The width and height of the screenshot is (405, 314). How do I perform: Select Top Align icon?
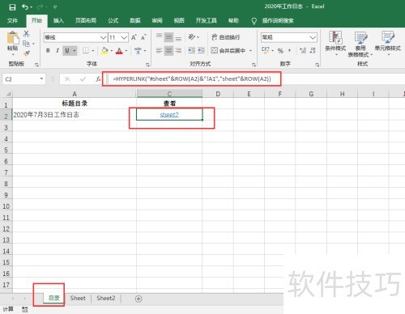click(x=160, y=37)
